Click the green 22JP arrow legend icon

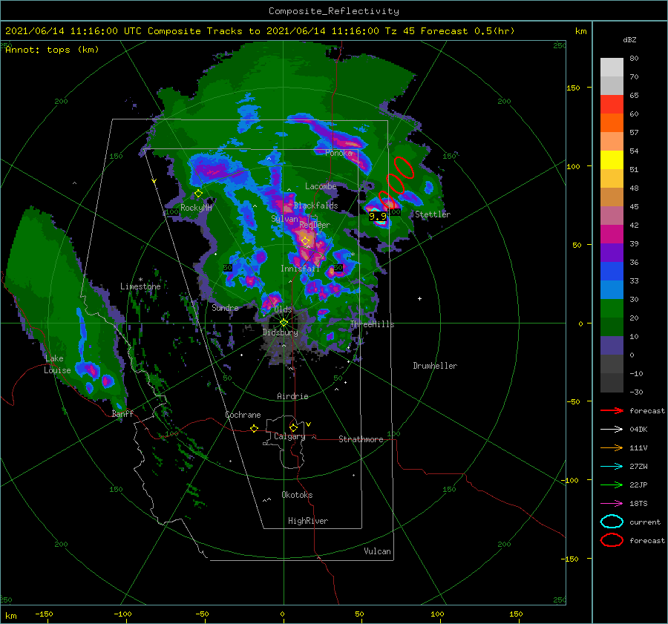tap(612, 485)
